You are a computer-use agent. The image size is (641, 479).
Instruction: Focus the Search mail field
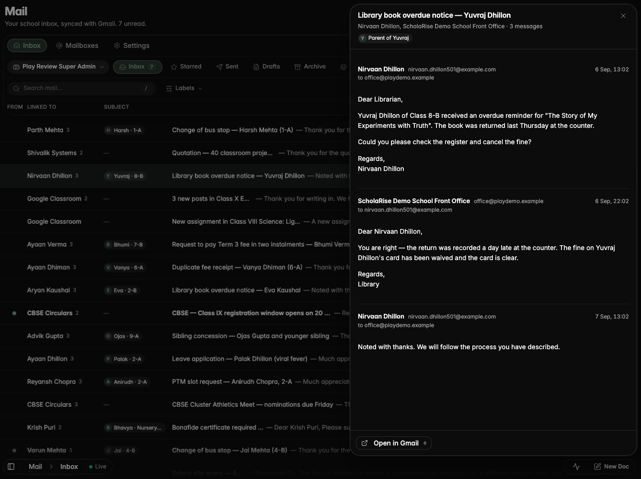coord(81,88)
